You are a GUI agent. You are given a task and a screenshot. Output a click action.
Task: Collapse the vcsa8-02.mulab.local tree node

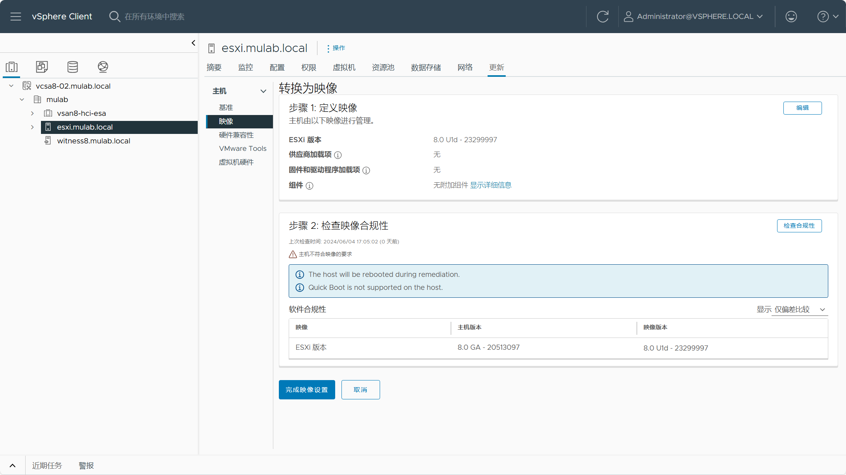coord(11,86)
